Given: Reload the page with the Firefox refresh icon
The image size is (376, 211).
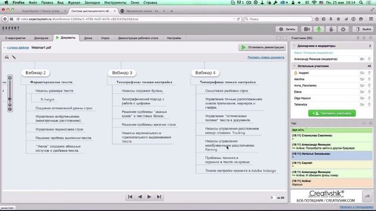Looking at the screenshot, I should (x=239, y=19).
